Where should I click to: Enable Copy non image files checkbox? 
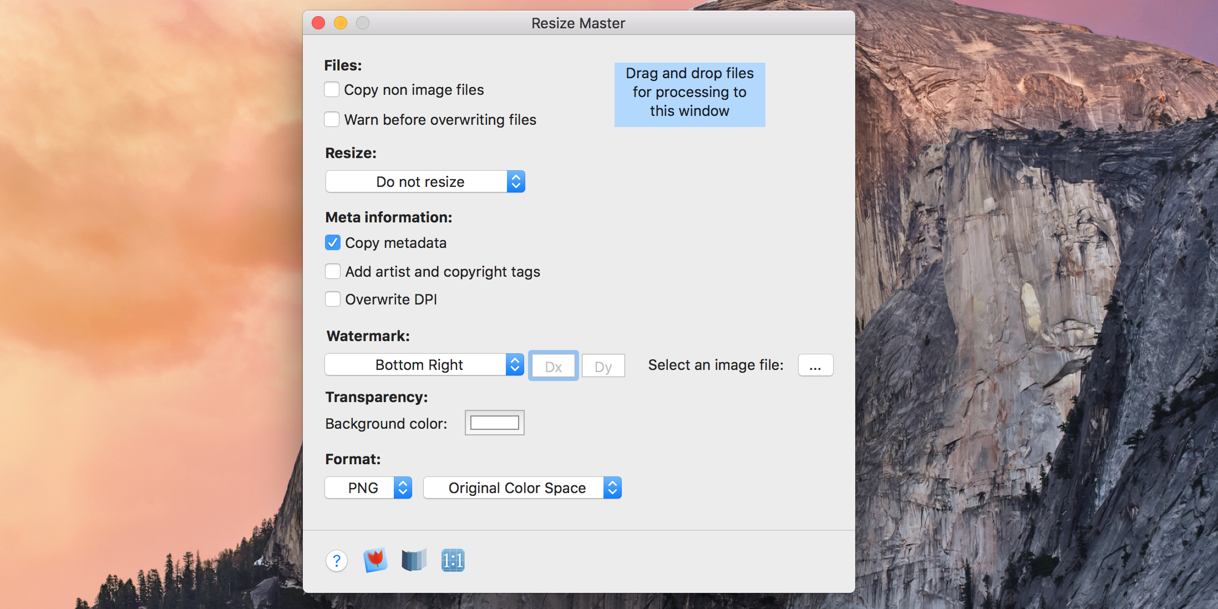[x=332, y=90]
